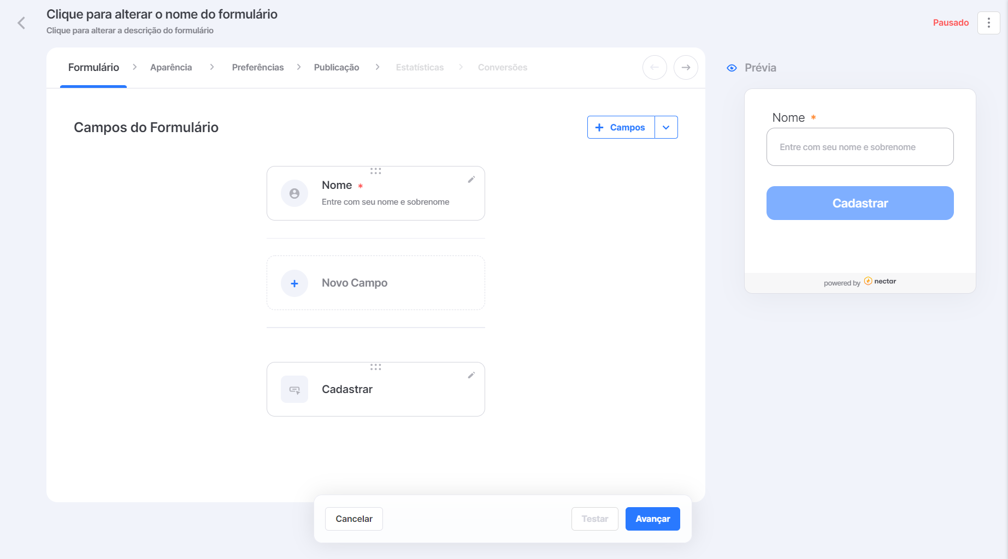1008x559 pixels.
Task: Go to the Publicação tab
Action: (x=337, y=67)
